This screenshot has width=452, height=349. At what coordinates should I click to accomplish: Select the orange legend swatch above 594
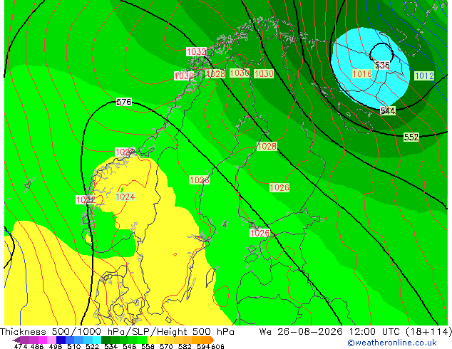[205, 340]
